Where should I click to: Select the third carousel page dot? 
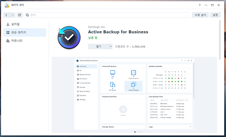click(x=139, y=132)
